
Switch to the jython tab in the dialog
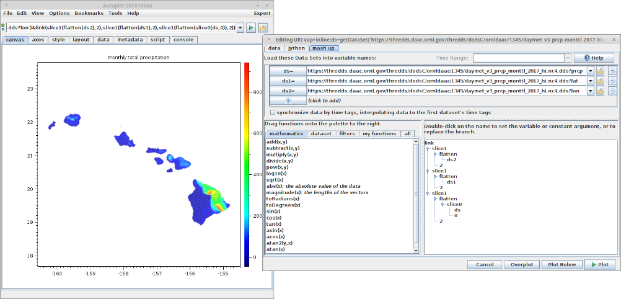point(296,48)
